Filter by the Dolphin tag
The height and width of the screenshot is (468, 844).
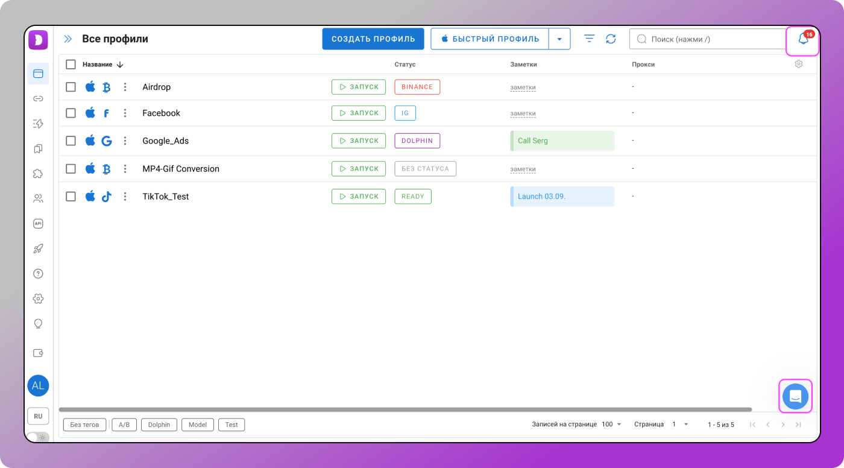coord(159,425)
